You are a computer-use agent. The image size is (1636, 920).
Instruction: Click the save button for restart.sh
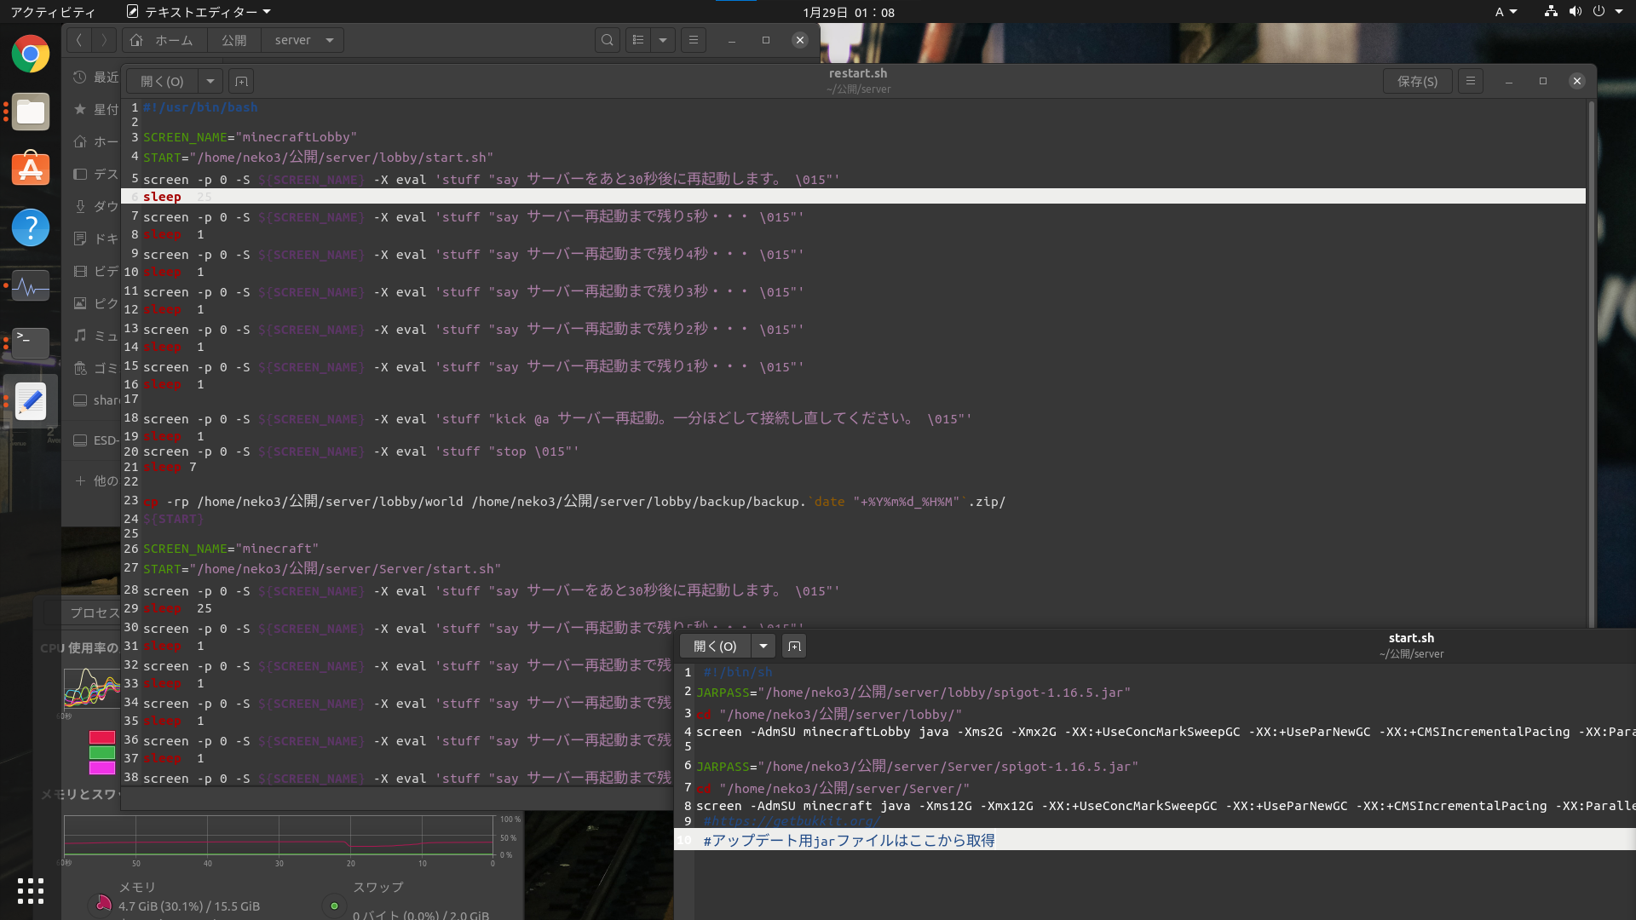point(1417,81)
